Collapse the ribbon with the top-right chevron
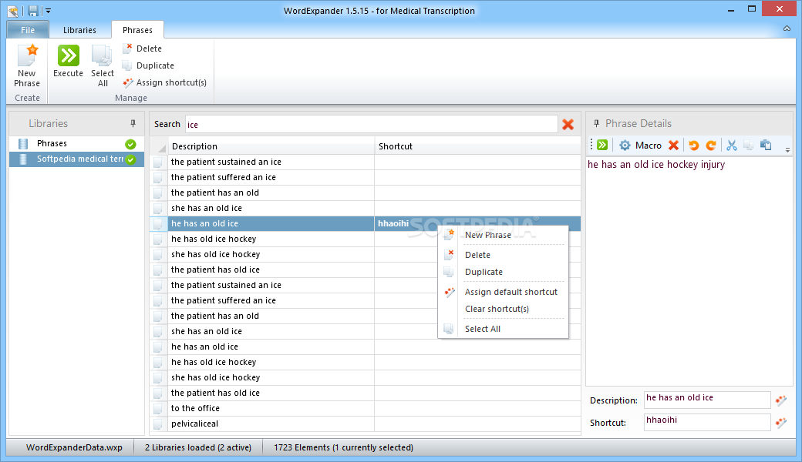The width and height of the screenshot is (802, 462). pyautogui.click(x=787, y=28)
